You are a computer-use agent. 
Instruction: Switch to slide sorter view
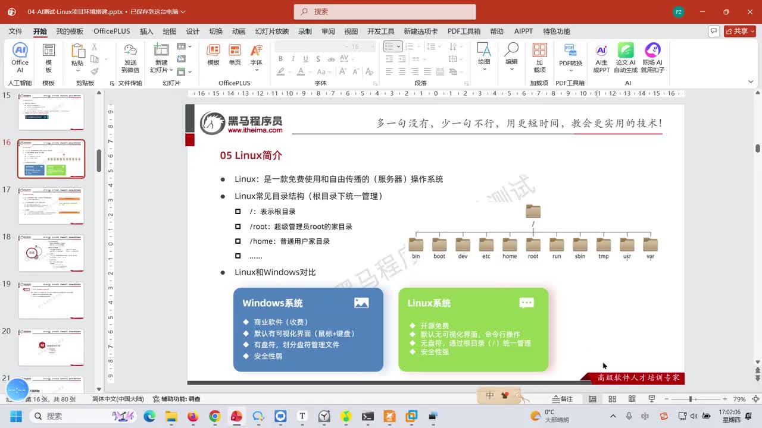click(x=612, y=399)
